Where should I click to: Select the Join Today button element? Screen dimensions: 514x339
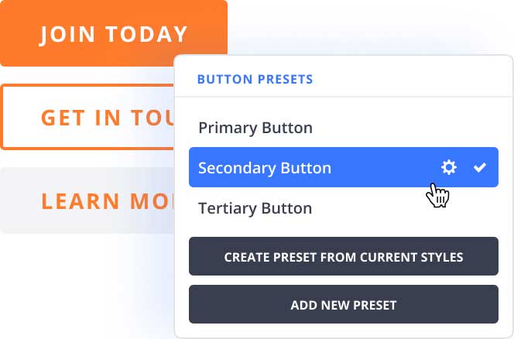coord(114,34)
